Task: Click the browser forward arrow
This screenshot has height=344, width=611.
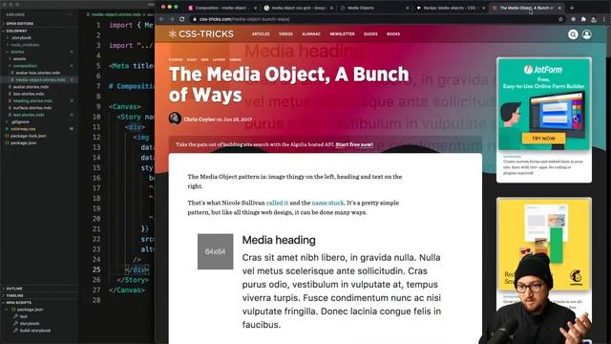Action: [x=172, y=19]
